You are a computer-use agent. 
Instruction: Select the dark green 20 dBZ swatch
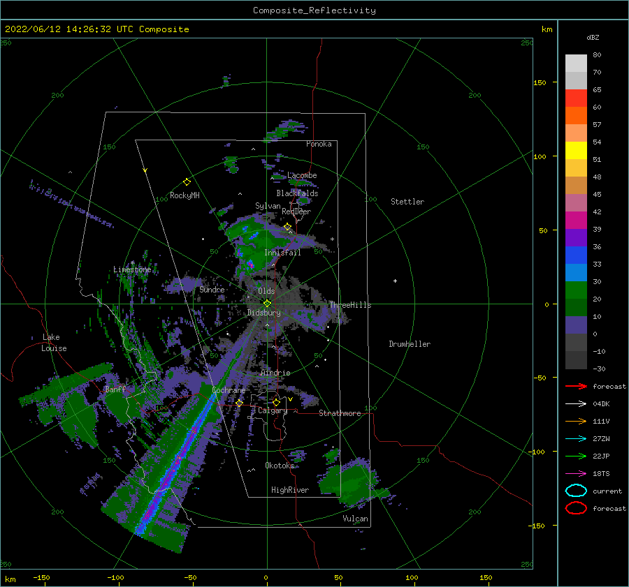click(x=576, y=307)
